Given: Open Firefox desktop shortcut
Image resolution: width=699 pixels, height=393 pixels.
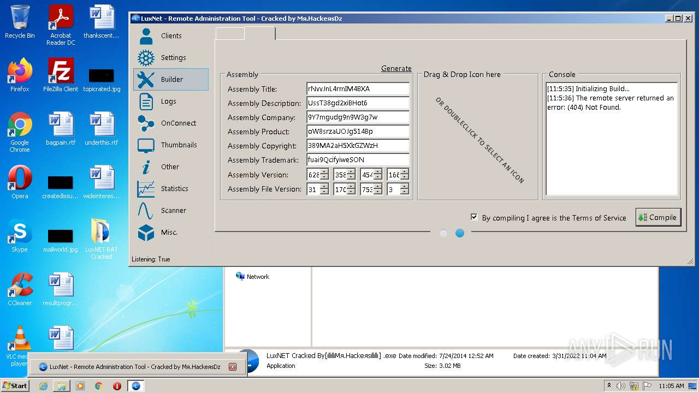Looking at the screenshot, I should point(20,75).
